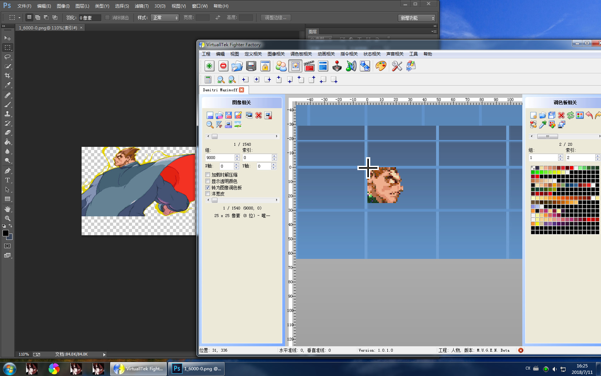Open the 动画相关 menu
This screenshot has height=376, width=601.
tap(326, 54)
